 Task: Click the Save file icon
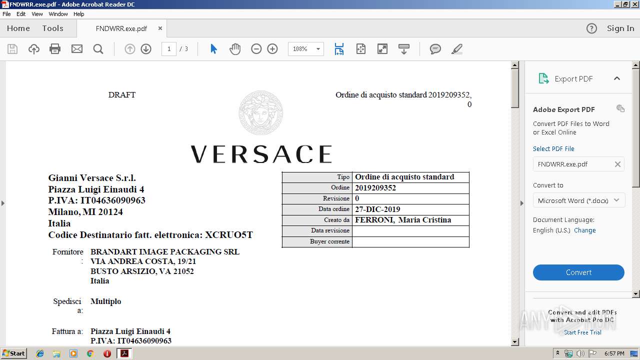click(x=12, y=49)
